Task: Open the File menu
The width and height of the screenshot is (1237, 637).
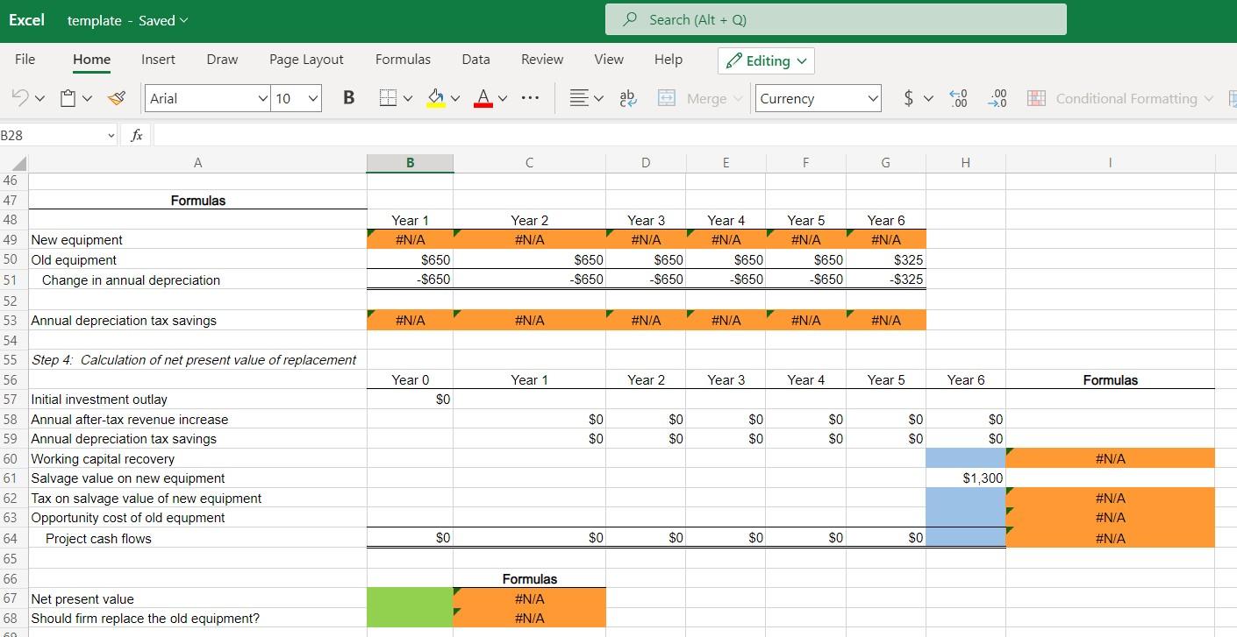Action: point(25,60)
